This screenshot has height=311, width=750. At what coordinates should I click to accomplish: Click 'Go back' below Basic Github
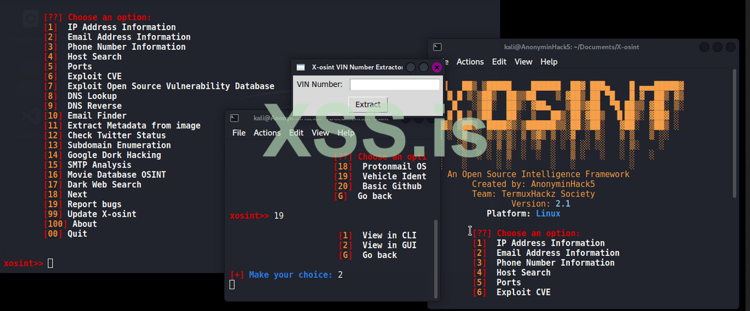click(x=374, y=196)
